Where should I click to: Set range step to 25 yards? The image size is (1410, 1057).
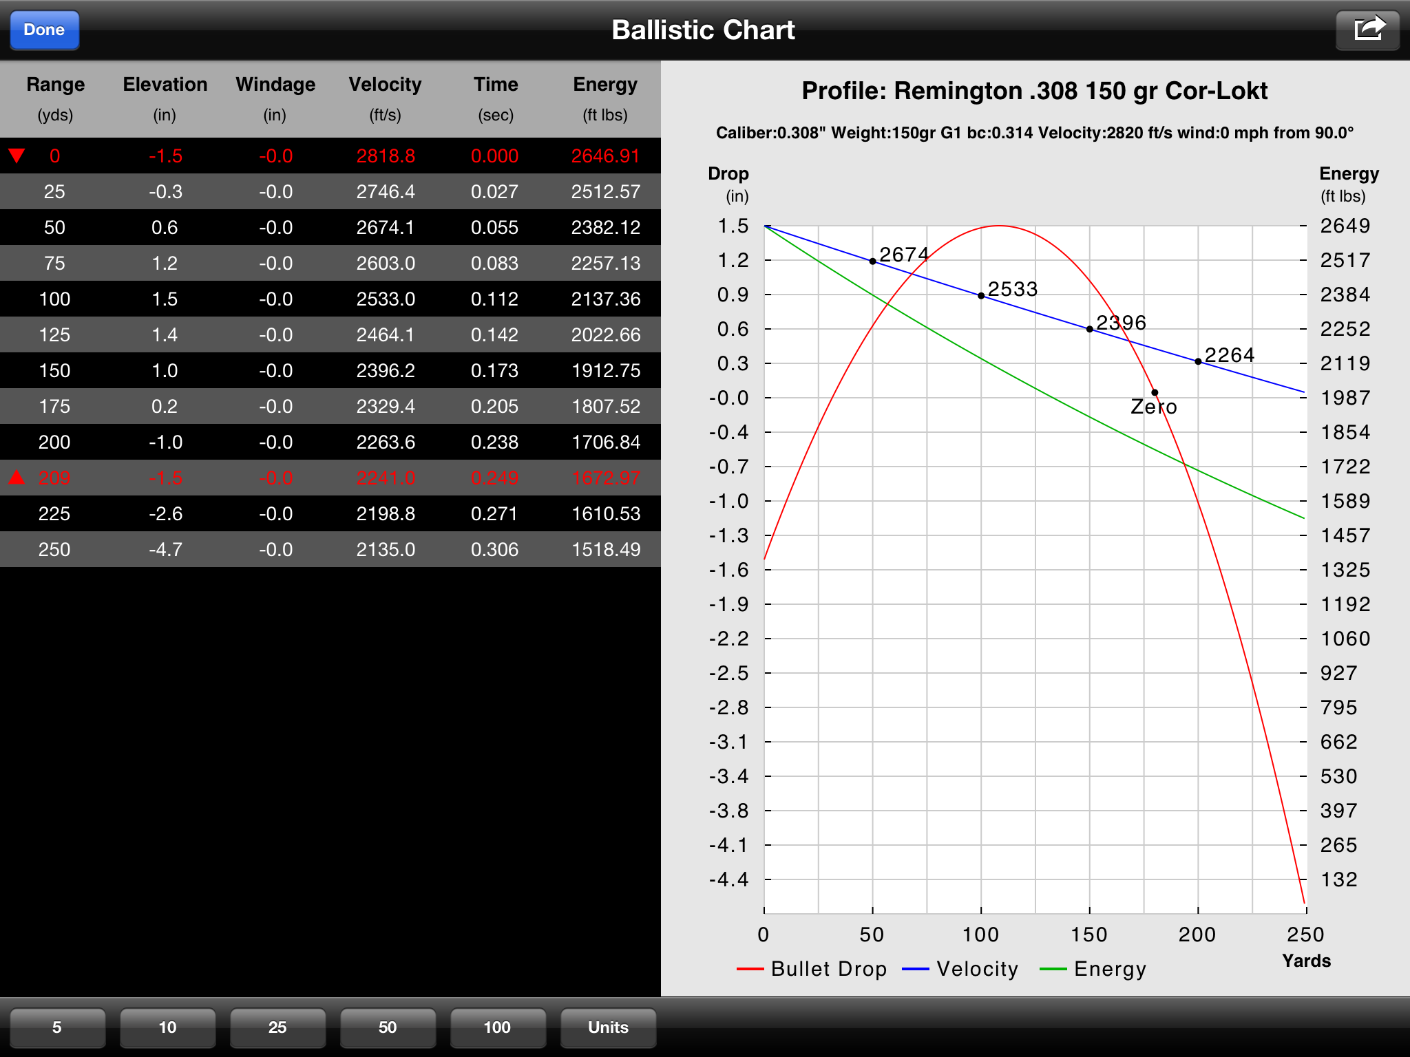[277, 1027]
